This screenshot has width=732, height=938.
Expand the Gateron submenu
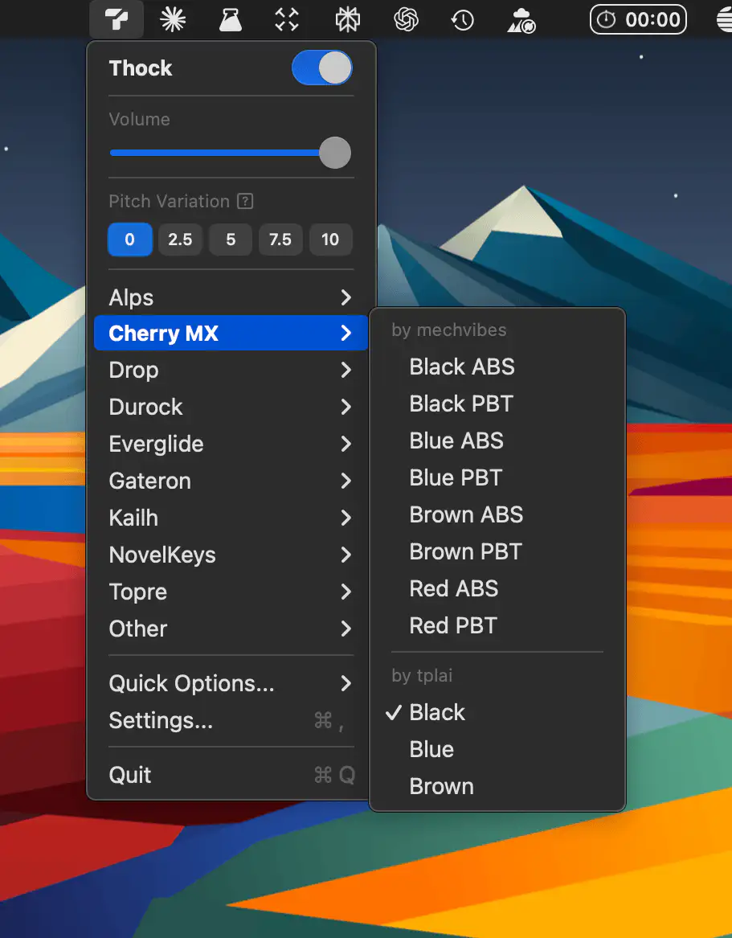231,481
